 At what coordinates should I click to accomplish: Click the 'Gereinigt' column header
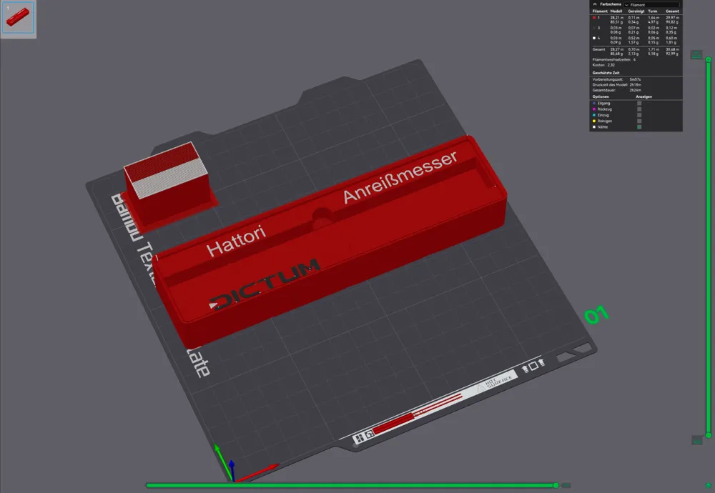pos(636,11)
